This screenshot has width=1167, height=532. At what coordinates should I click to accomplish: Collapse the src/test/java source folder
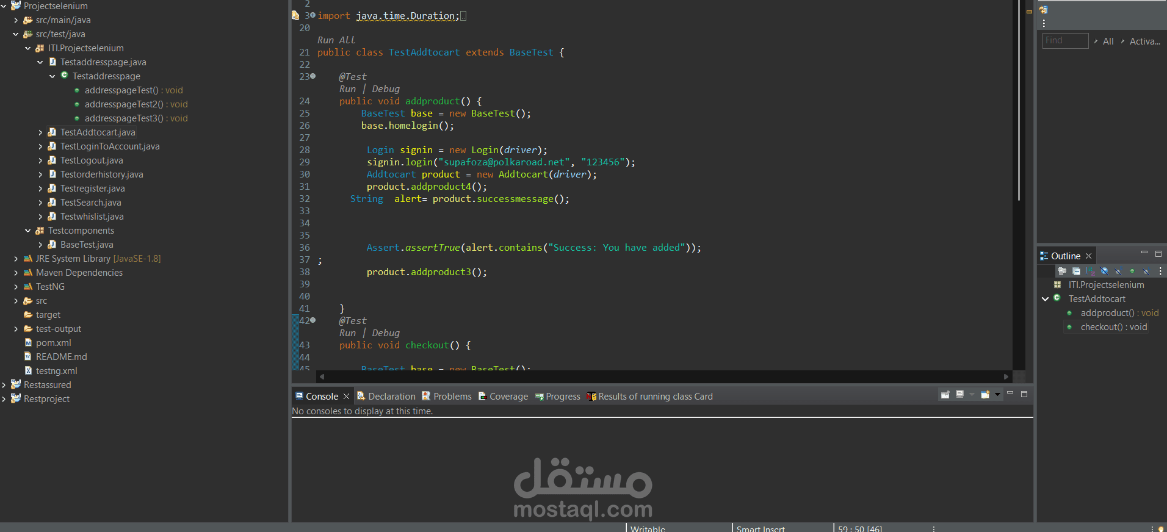(x=16, y=34)
